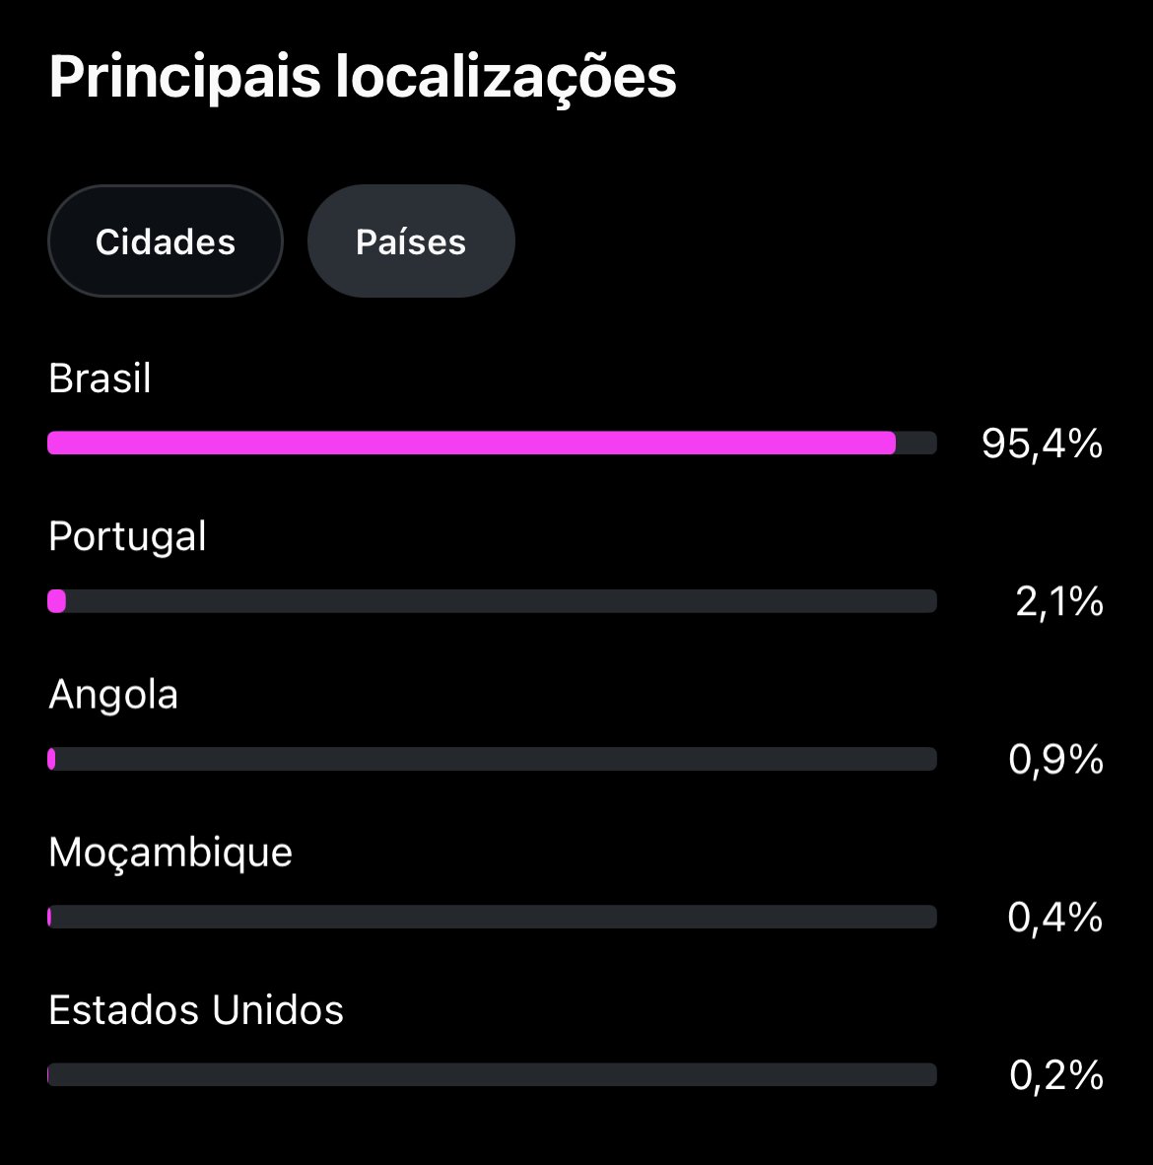Click the pink filled Brasil progress bar
This screenshot has height=1165, width=1153.
pos(471,444)
